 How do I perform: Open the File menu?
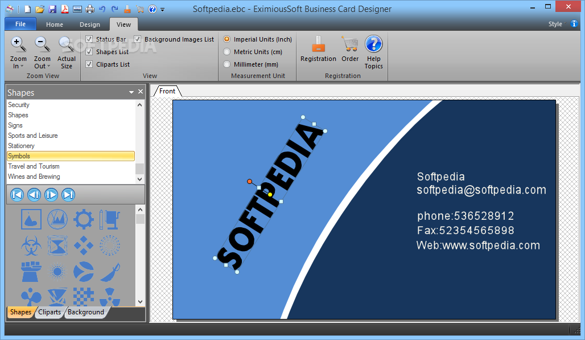(20, 24)
